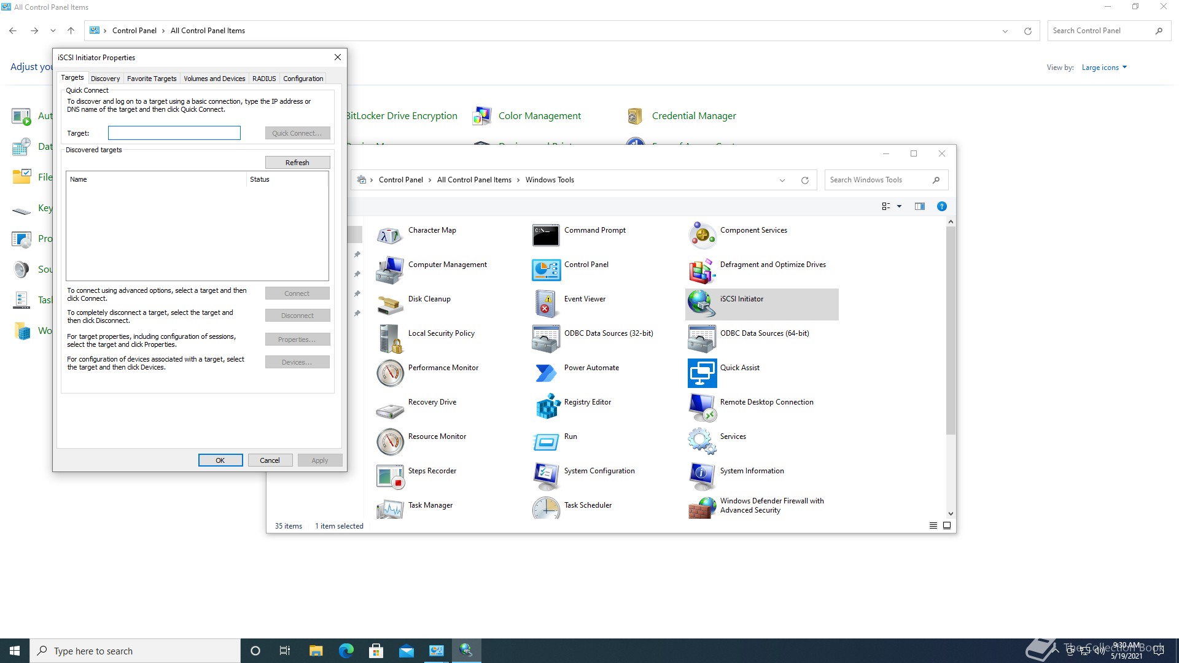This screenshot has width=1179, height=663.
Task: Switch to Favorite Targets tab
Action: [152, 79]
